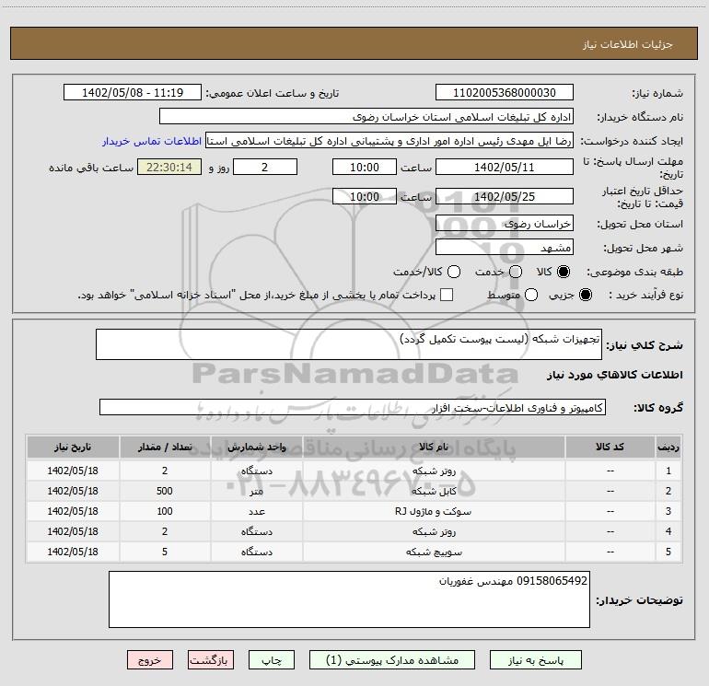Viewport: 709px width, 686px height.
Task: Click the days remaining field showing 2
Action: 265,167
